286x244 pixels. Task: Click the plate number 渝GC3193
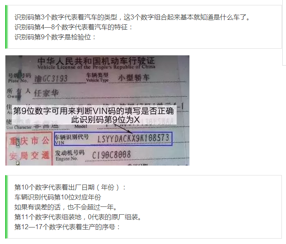(x=51, y=79)
